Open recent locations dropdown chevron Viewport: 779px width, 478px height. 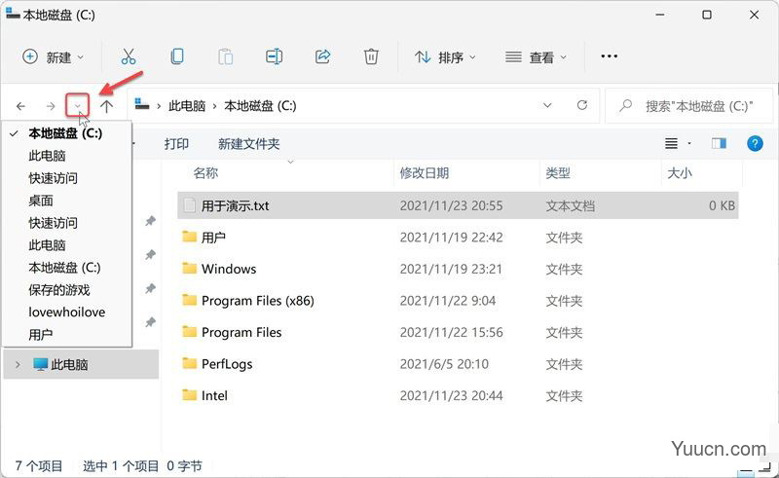[78, 105]
